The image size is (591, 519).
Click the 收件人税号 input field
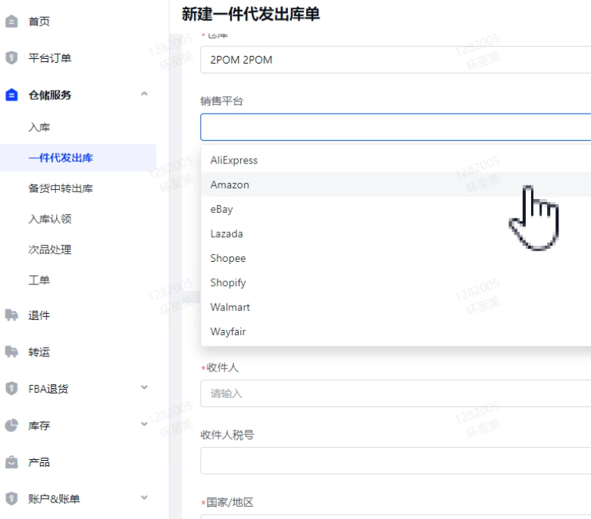(396, 461)
